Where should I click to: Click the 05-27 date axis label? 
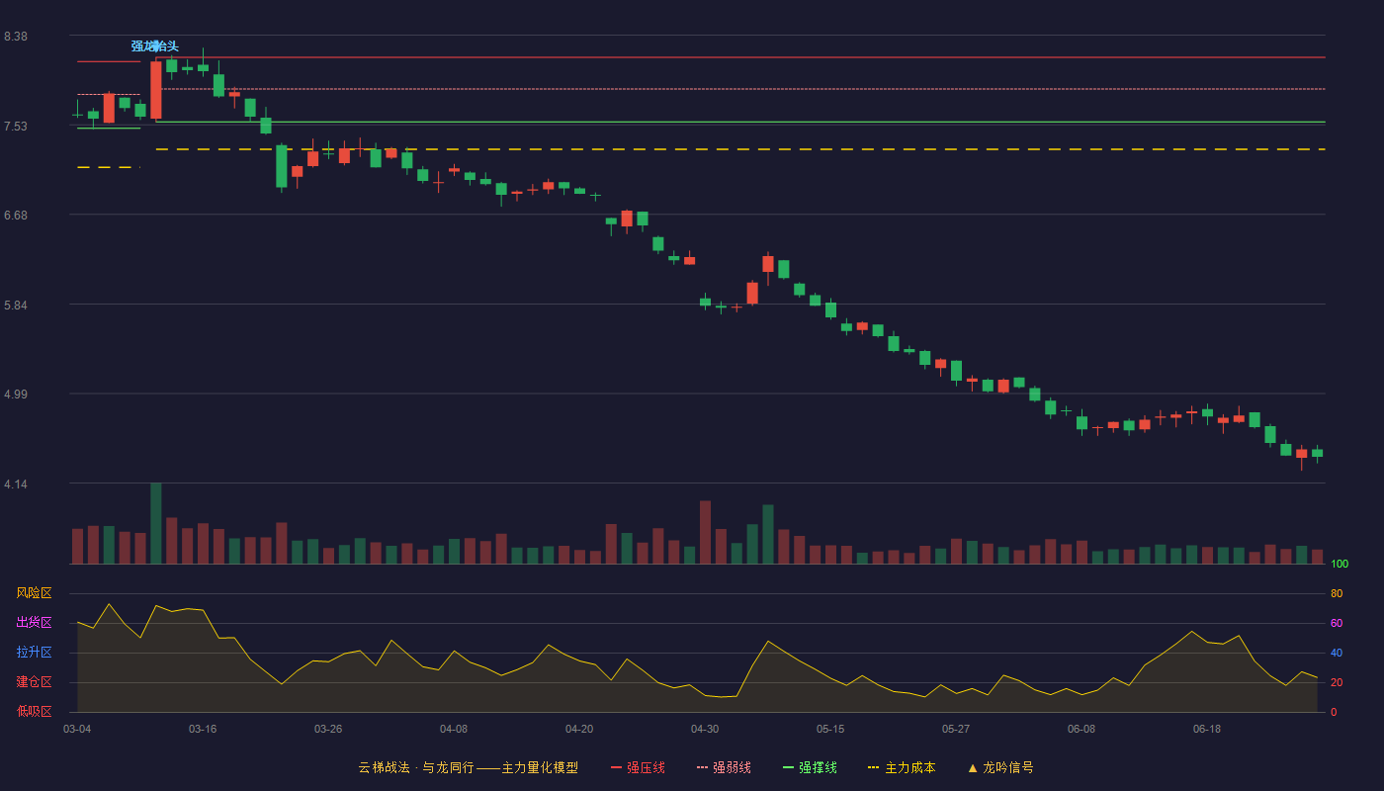pyautogui.click(x=956, y=729)
